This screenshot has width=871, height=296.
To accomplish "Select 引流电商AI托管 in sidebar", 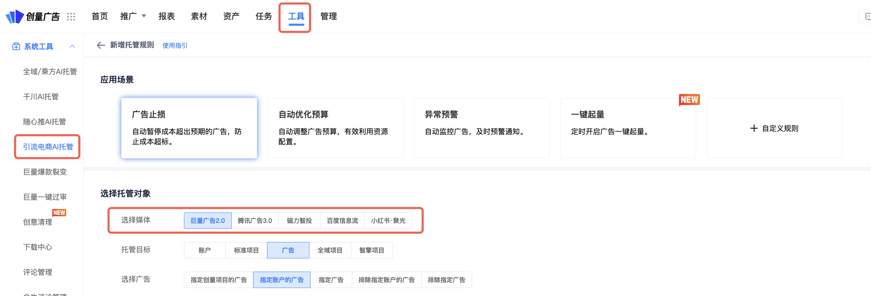I will (x=48, y=147).
